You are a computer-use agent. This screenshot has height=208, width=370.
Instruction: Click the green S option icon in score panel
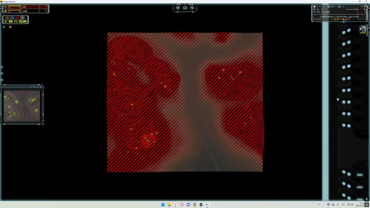[335, 19]
